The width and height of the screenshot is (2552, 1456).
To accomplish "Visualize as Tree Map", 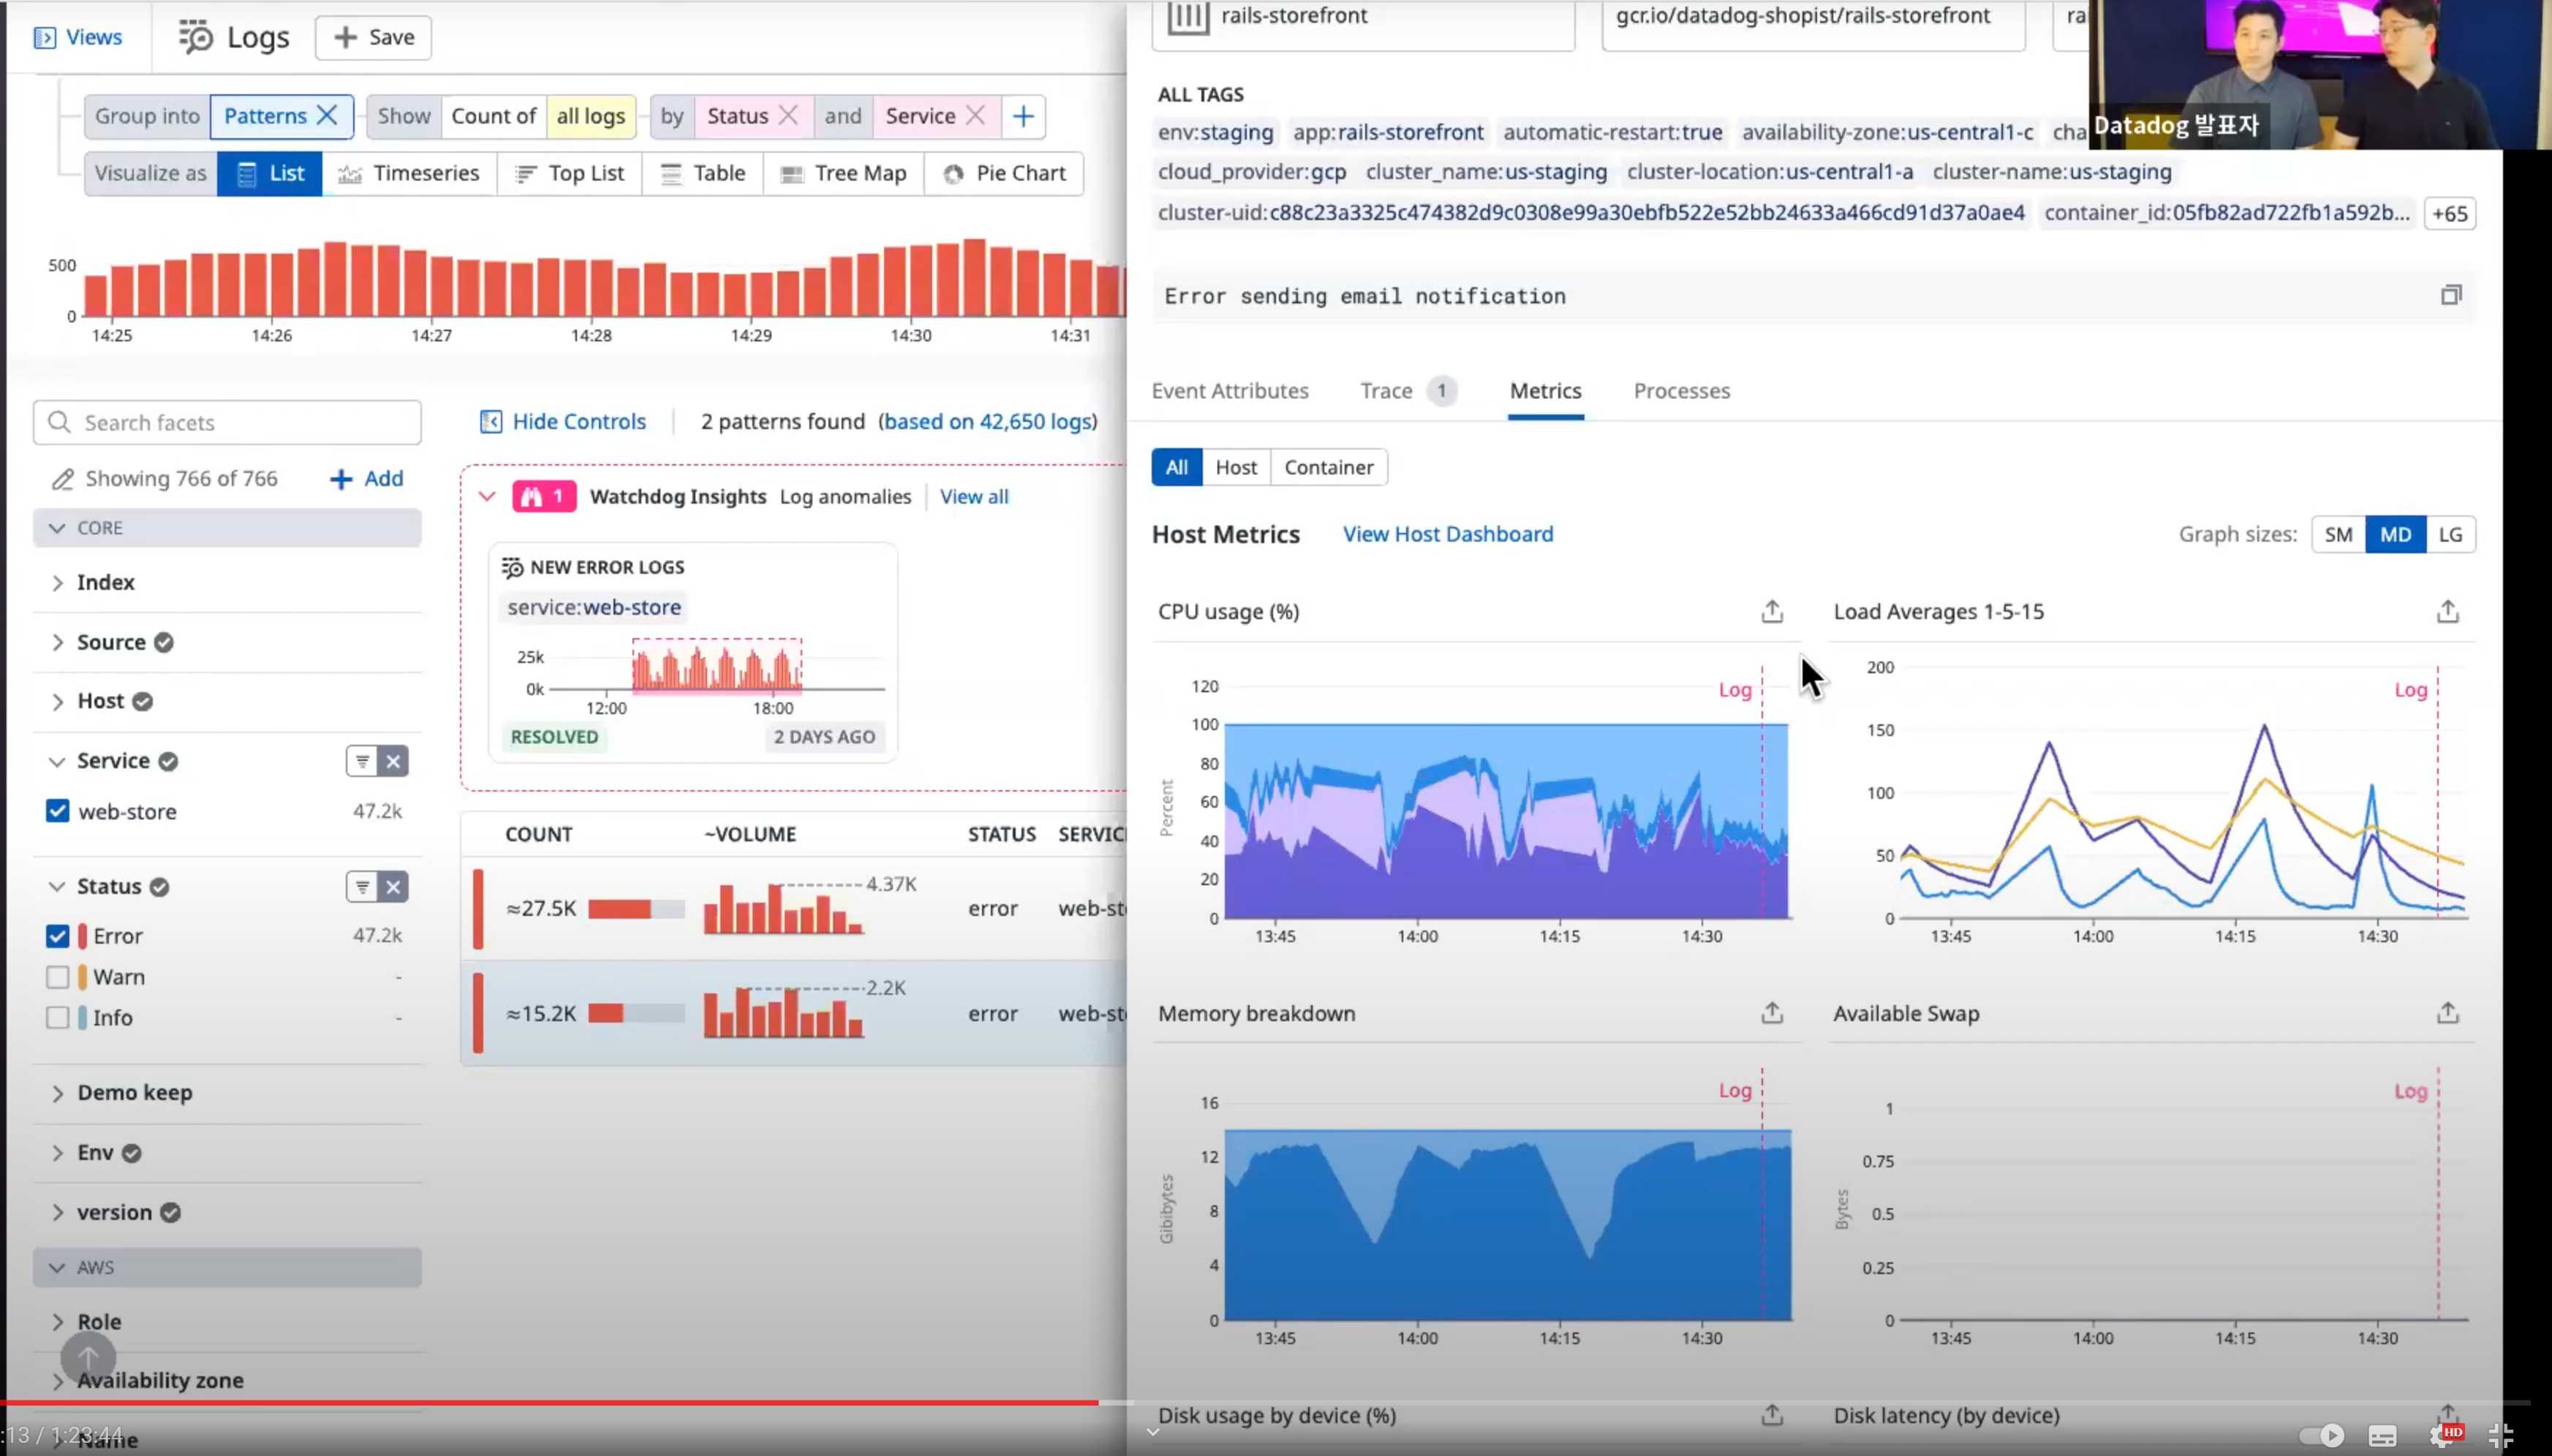I will (x=843, y=174).
